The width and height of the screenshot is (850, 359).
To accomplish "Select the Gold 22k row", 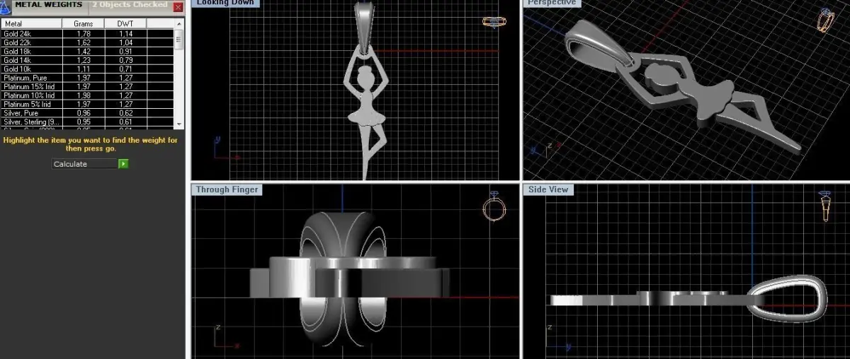I will 87,42.
